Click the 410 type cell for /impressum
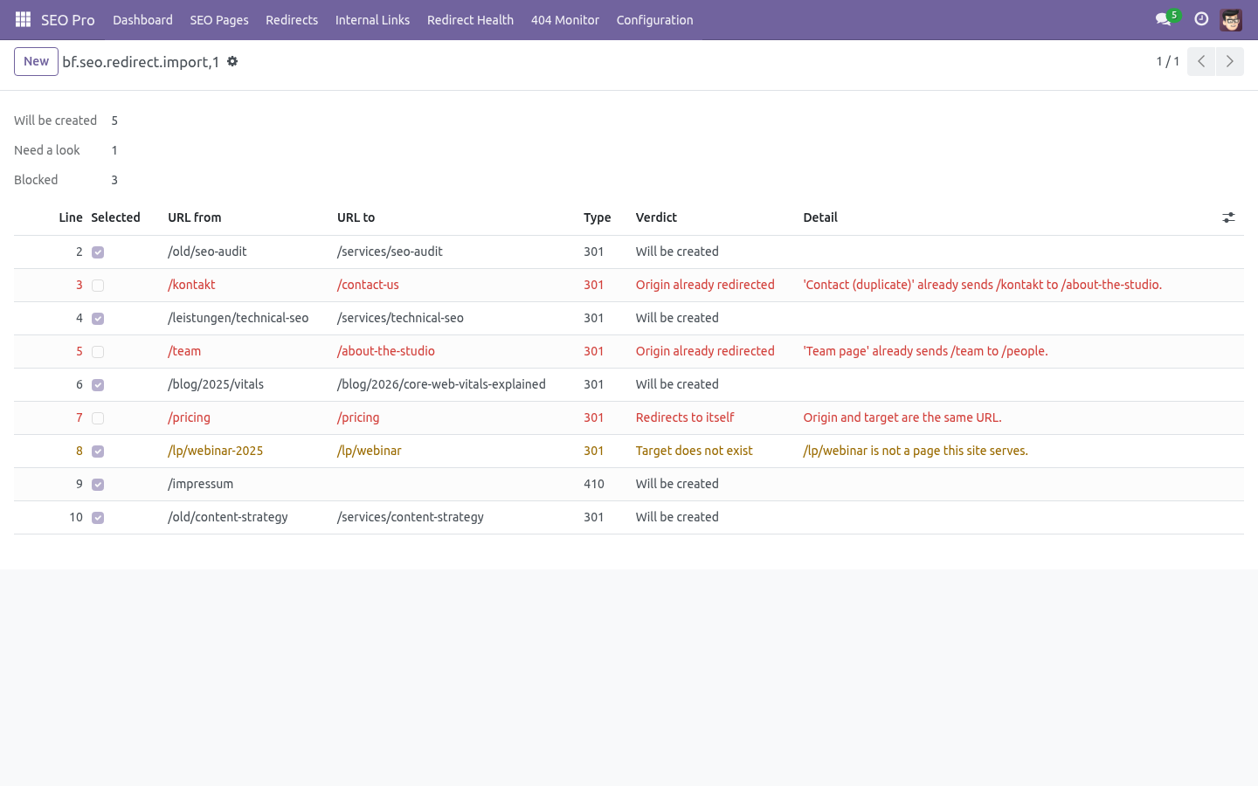Image resolution: width=1258 pixels, height=786 pixels. [594, 484]
